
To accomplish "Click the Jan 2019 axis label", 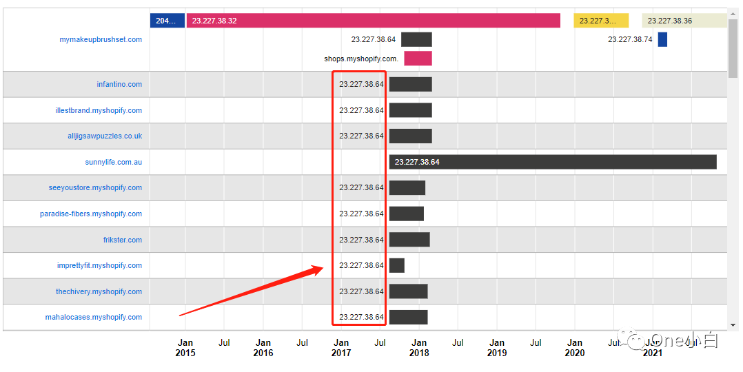I will [x=496, y=348].
